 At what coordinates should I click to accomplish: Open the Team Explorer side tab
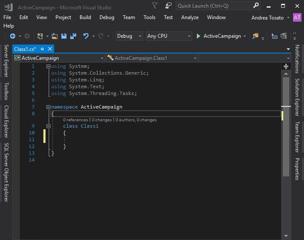(297, 137)
